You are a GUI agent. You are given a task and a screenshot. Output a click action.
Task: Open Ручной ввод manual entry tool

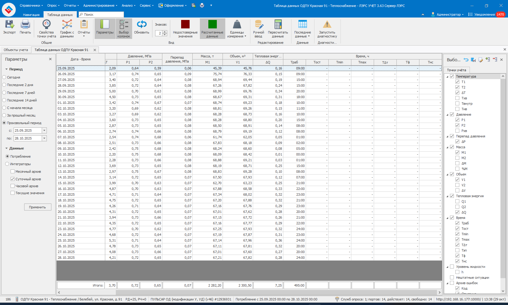pyautogui.click(x=259, y=25)
